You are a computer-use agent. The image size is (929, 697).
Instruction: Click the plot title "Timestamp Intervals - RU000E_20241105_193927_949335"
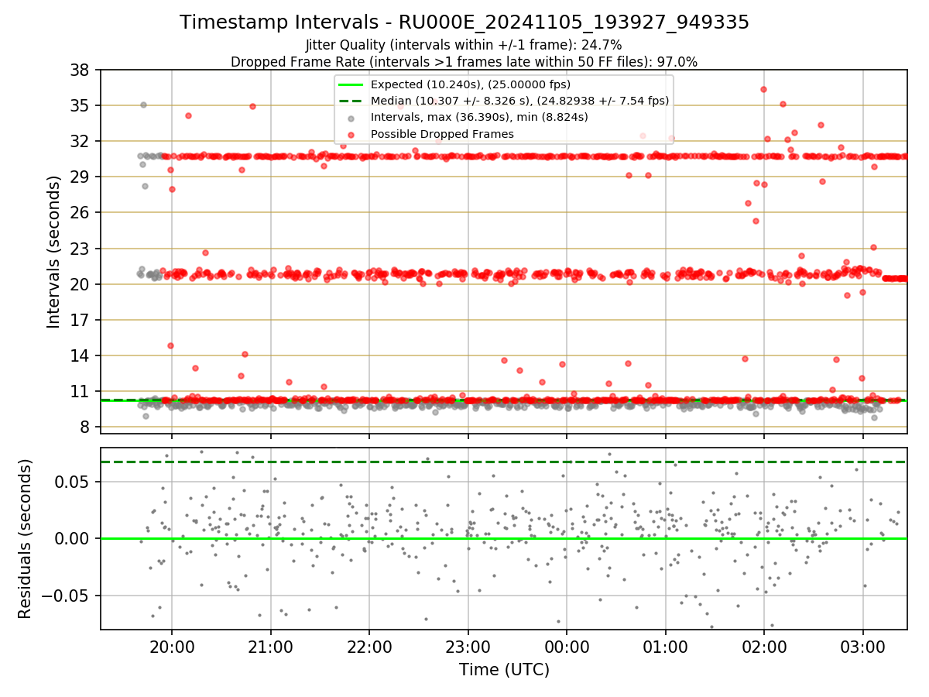[x=464, y=22]
